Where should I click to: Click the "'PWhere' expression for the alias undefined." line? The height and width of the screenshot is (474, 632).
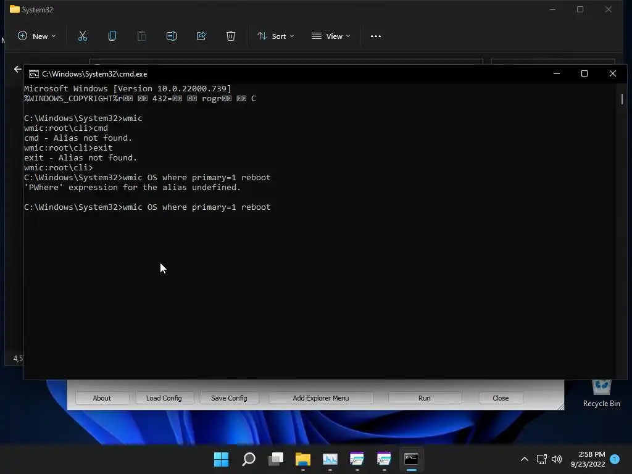click(x=132, y=188)
